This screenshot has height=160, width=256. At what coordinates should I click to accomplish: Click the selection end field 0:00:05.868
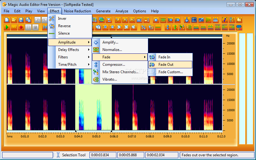point(131,155)
